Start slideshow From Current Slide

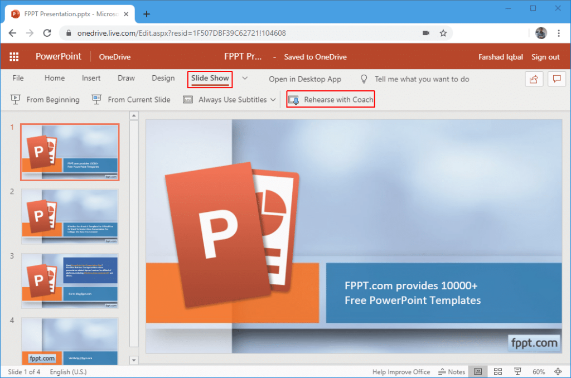point(131,99)
